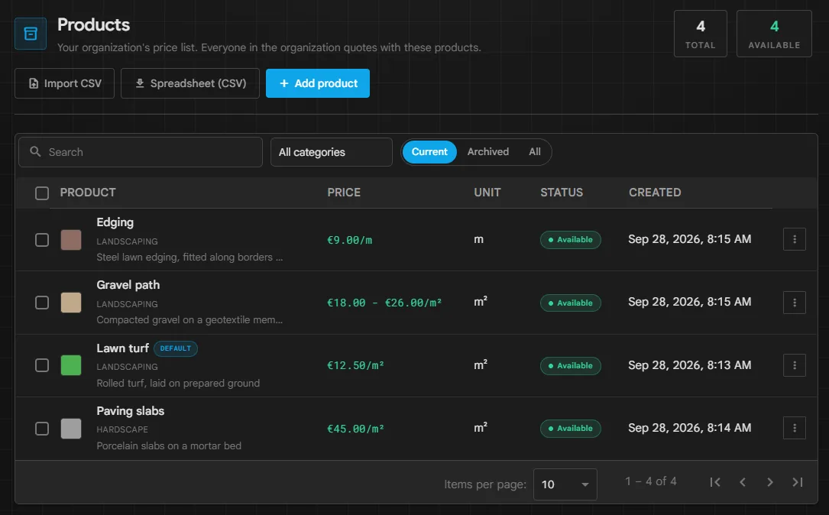Viewport: 829px width, 515px height.
Task: Go to the next page arrow
Action: click(770, 482)
